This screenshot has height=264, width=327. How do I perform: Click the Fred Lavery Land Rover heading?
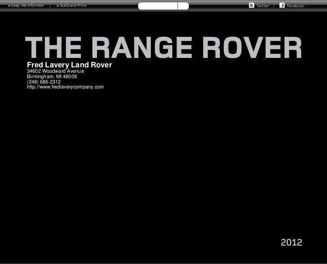[70, 65]
